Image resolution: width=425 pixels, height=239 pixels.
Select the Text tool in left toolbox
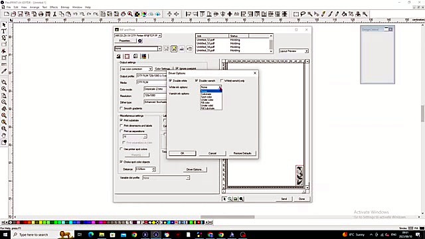(4, 31)
